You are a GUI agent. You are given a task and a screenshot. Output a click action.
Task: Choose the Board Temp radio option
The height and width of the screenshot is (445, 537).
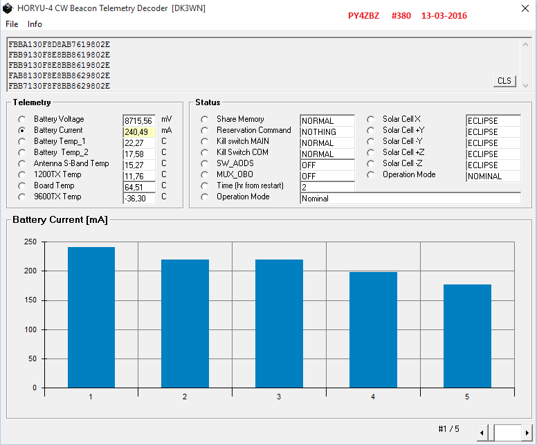tap(21, 185)
